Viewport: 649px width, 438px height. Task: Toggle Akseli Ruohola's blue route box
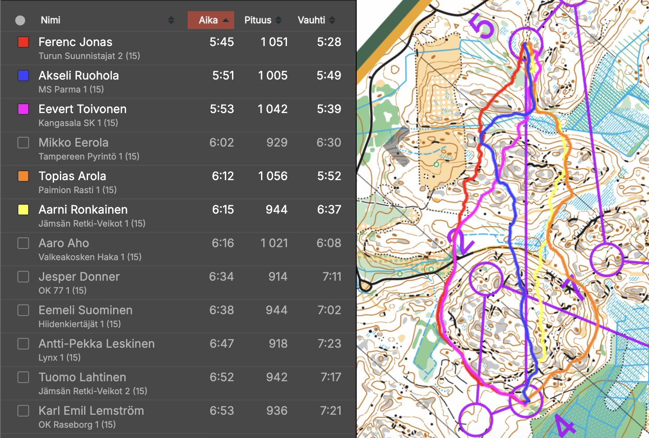[x=23, y=76]
